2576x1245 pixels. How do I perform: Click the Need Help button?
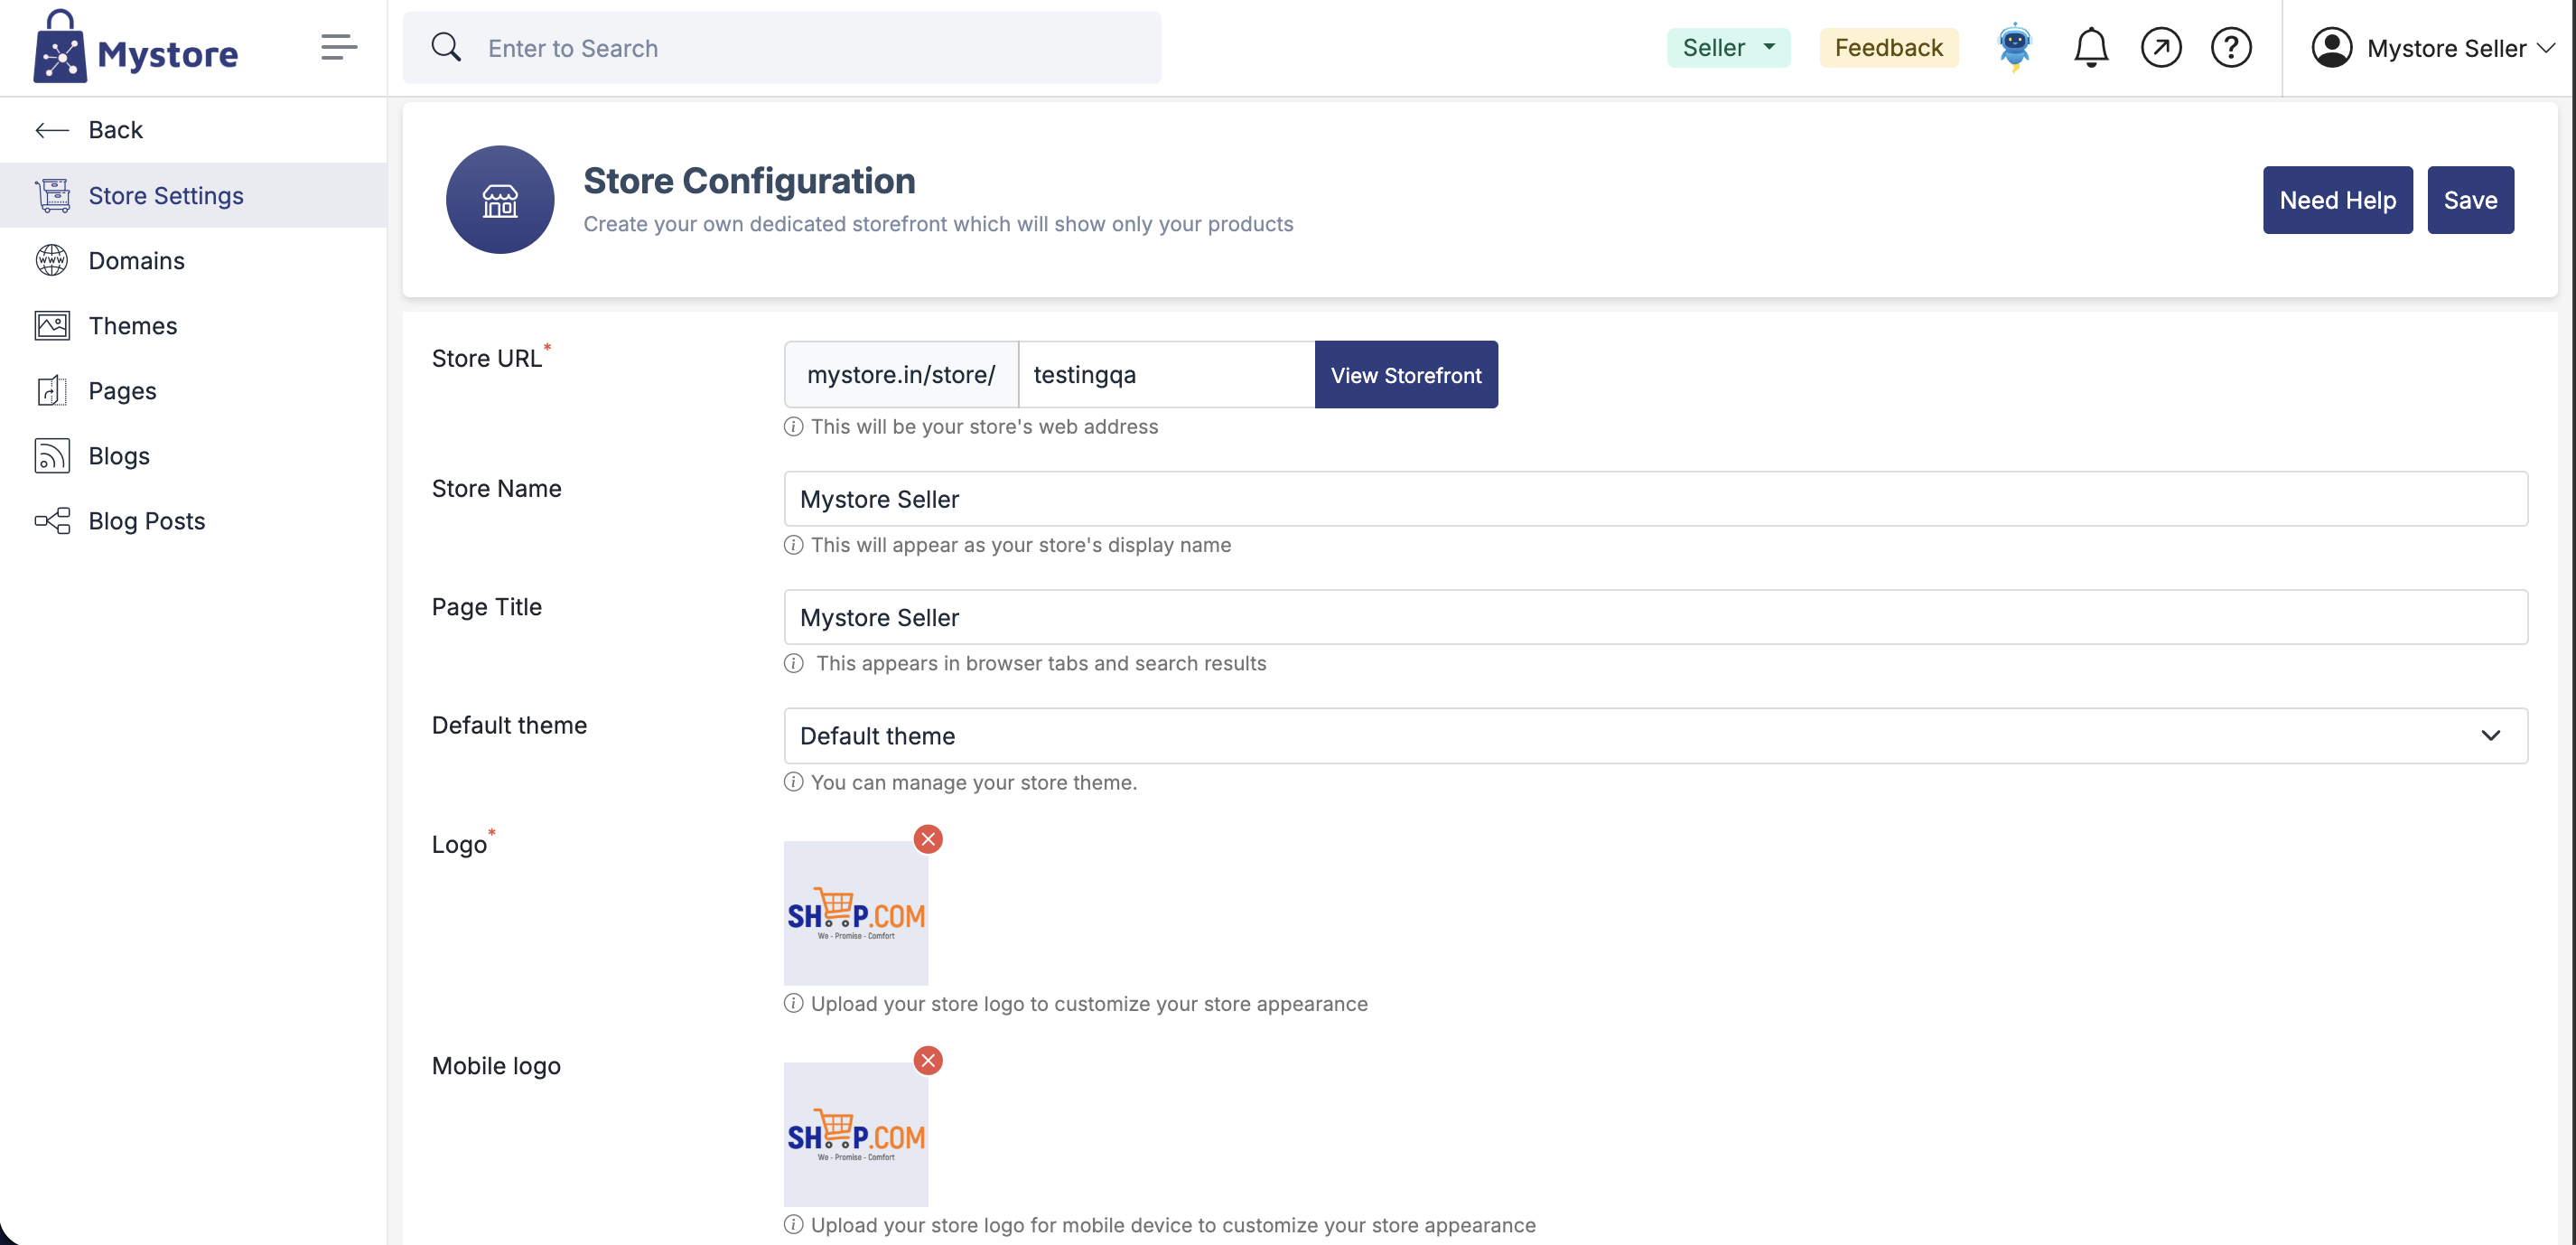click(2336, 200)
